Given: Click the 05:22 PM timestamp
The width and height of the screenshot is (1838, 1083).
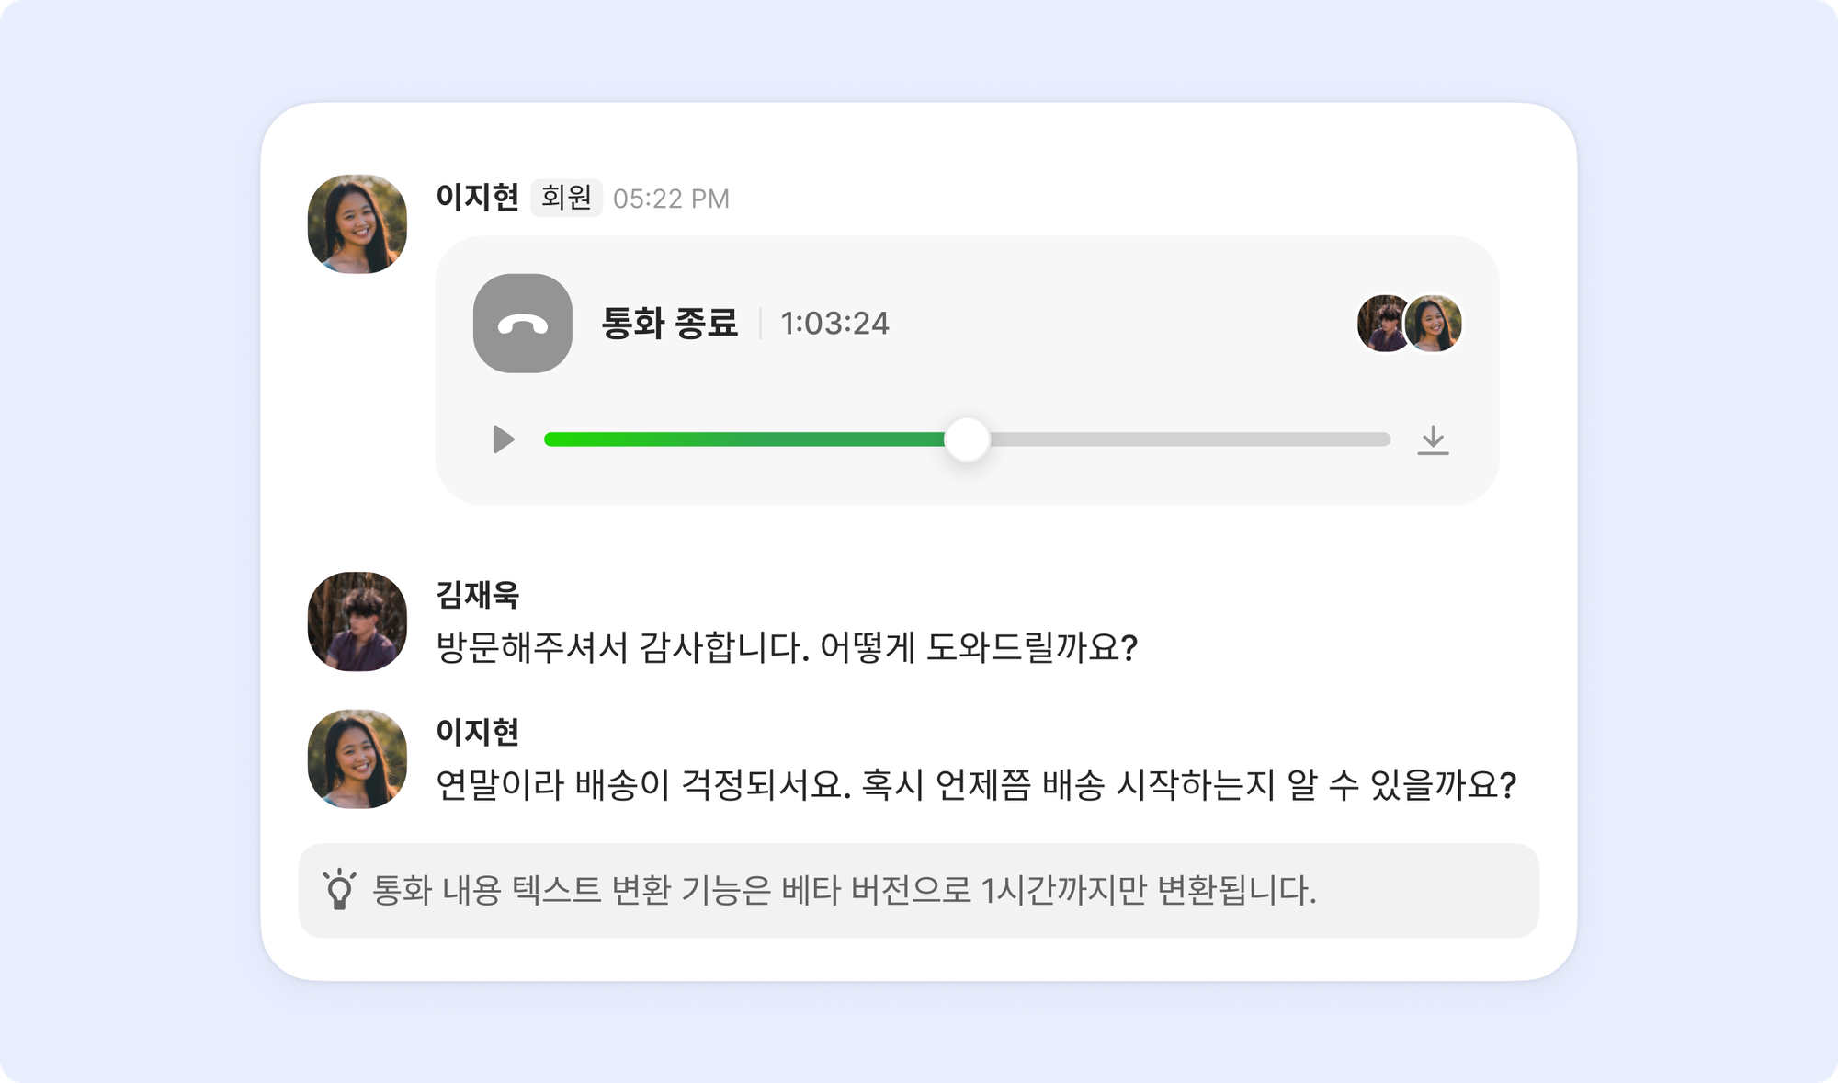Looking at the screenshot, I should point(671,199).
